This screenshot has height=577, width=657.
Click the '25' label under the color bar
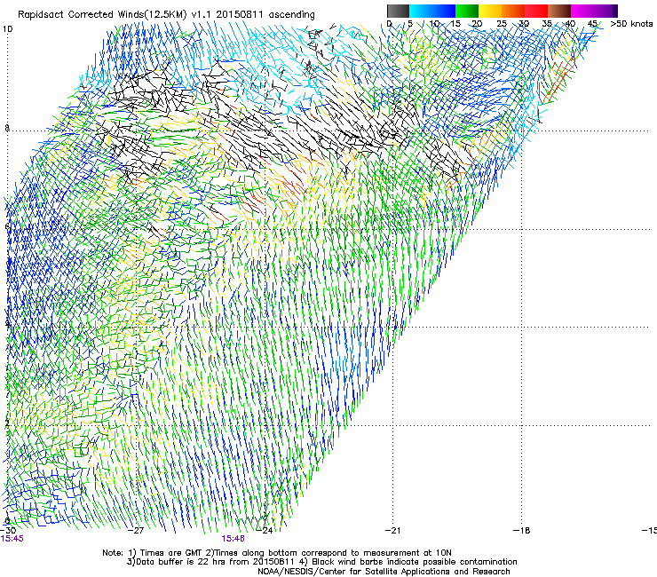point(502,24)
